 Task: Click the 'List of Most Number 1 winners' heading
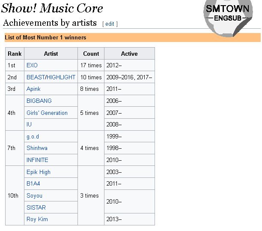click(x=45, y=37)
